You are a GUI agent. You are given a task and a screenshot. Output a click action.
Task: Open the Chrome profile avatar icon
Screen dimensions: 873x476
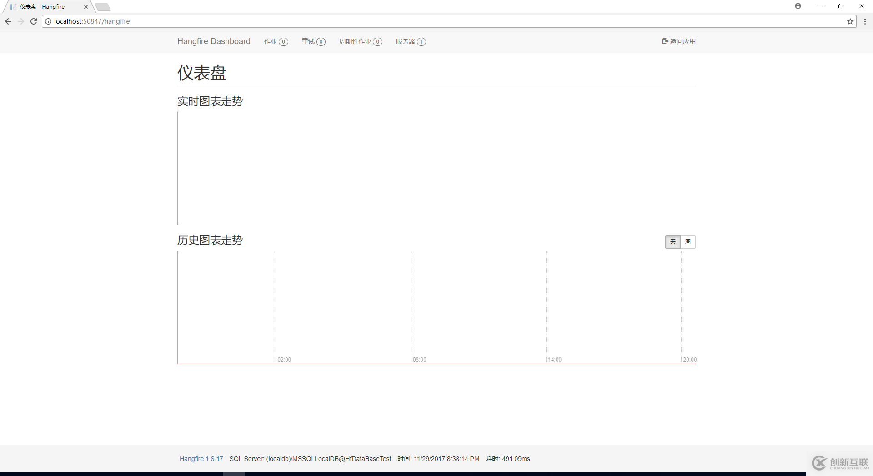(798, 6)
